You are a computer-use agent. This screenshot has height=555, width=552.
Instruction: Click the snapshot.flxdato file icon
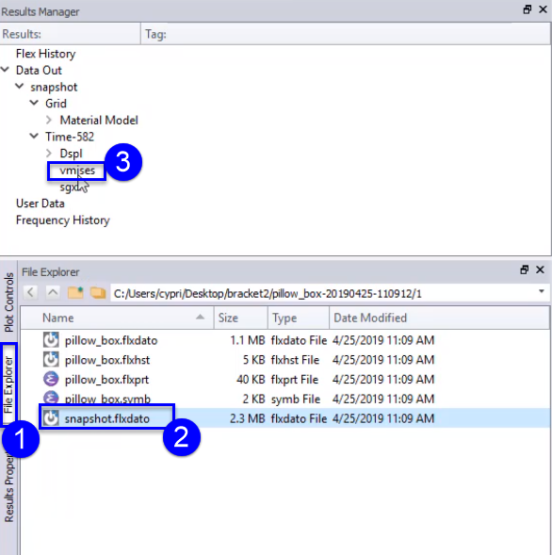tap(51, 418)
